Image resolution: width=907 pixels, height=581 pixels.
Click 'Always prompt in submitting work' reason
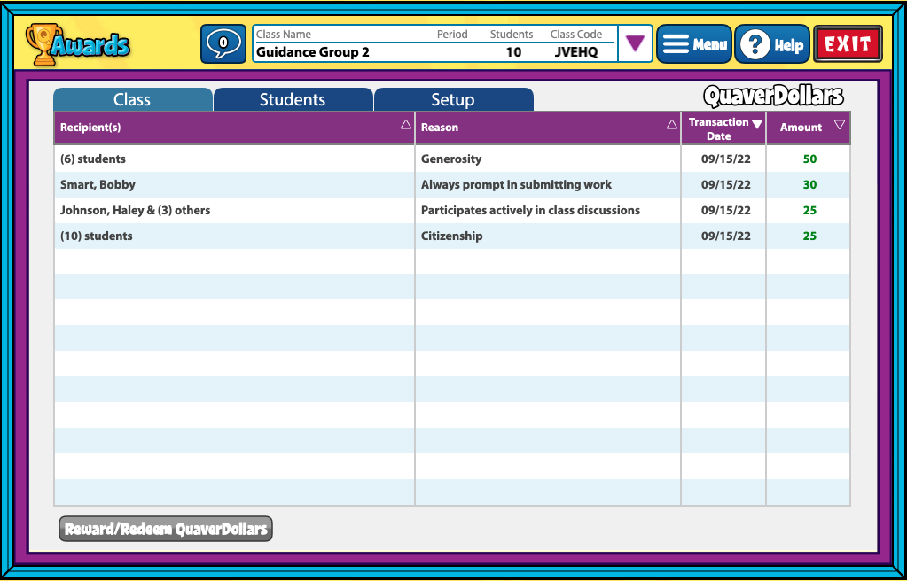click(548, 184)
